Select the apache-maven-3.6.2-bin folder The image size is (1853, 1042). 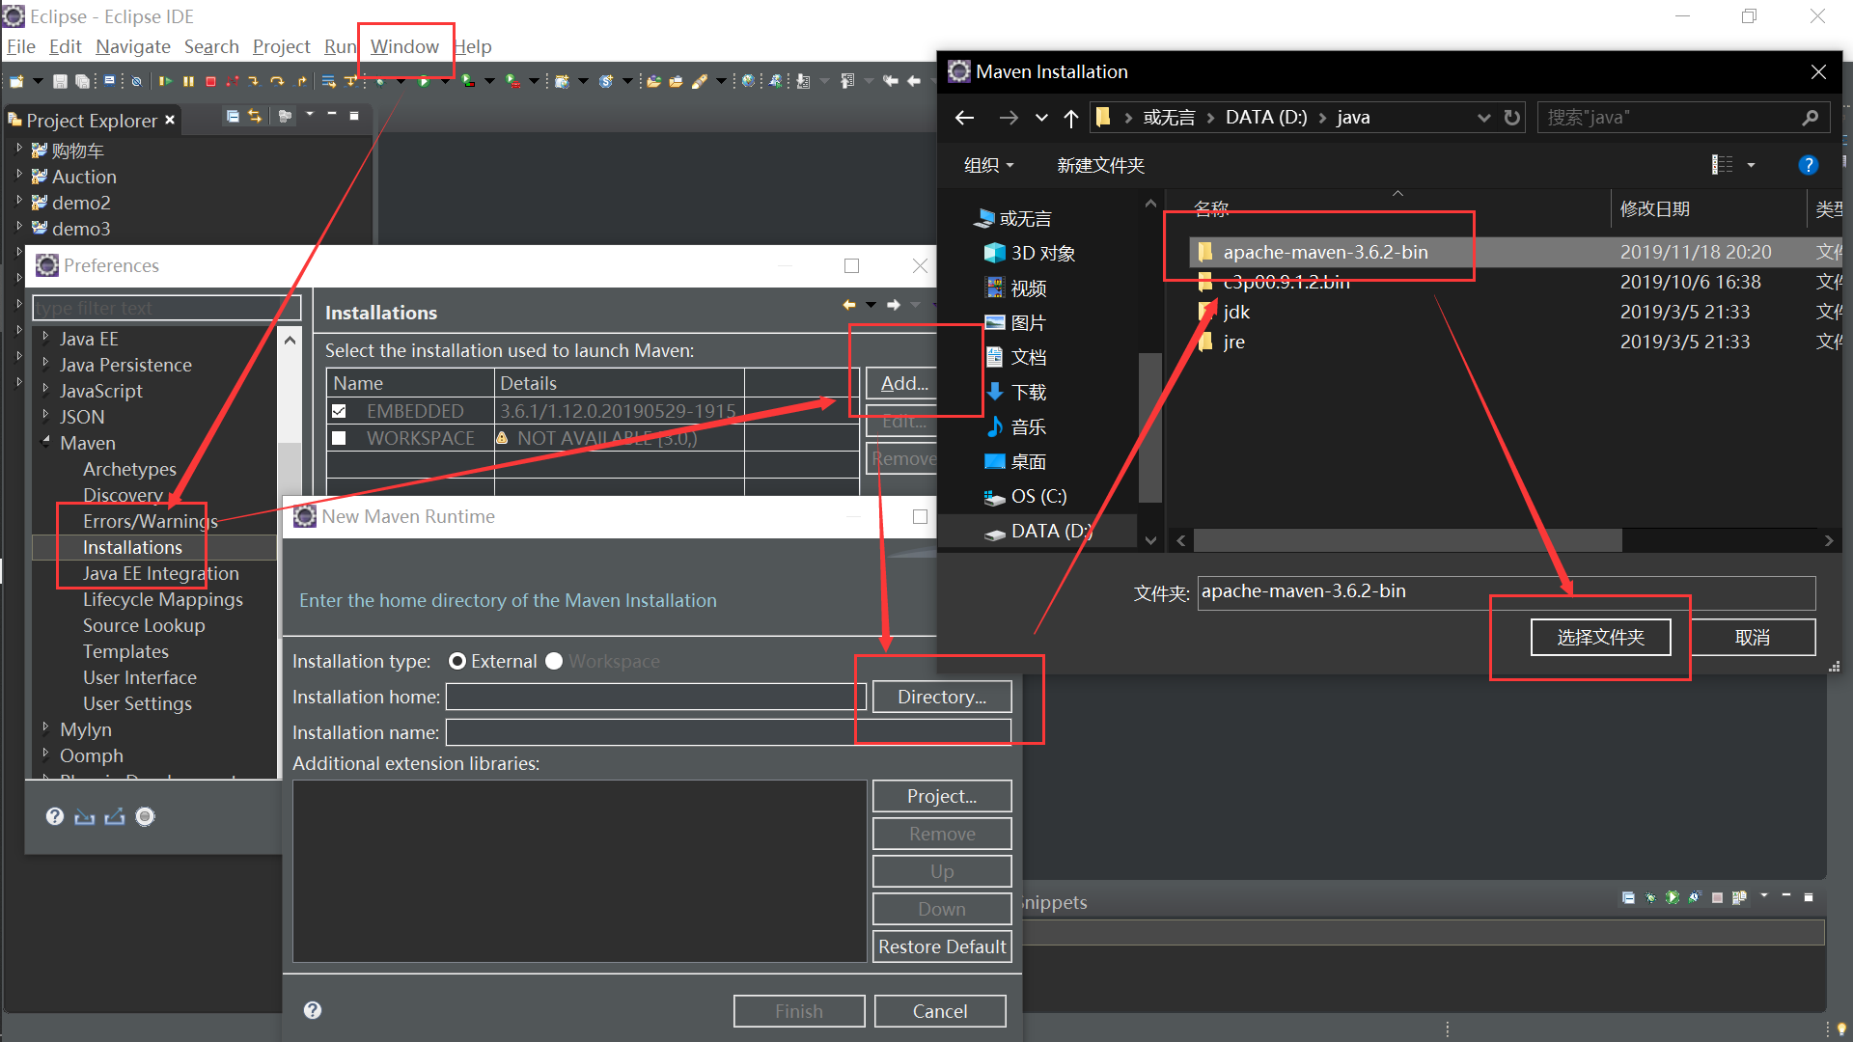click(x=1325, y=252)
